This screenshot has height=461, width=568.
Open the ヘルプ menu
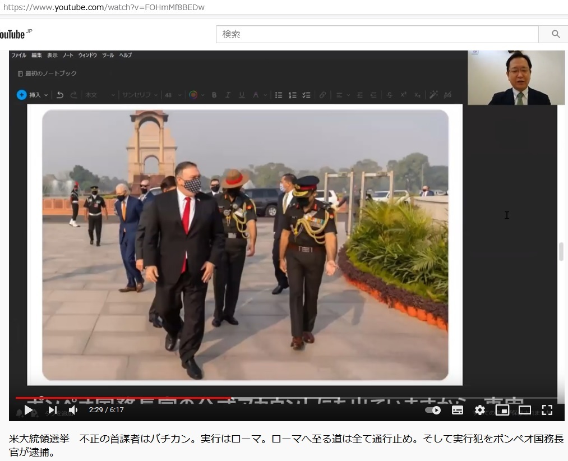click(126, 55)
